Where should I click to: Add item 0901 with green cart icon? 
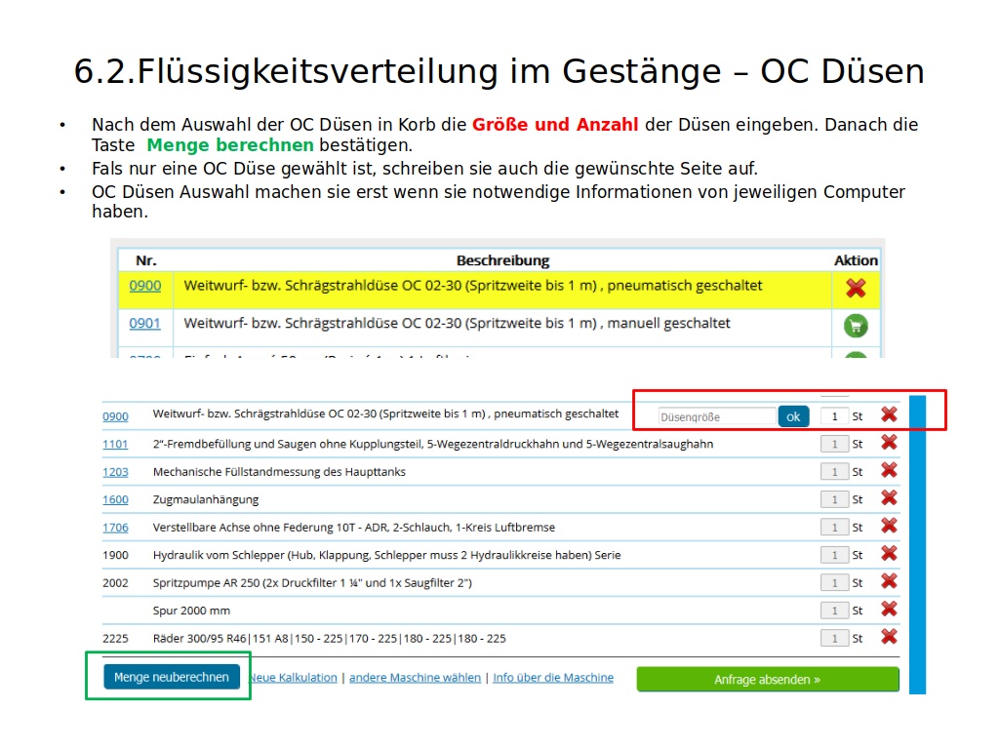pos(856,326)
